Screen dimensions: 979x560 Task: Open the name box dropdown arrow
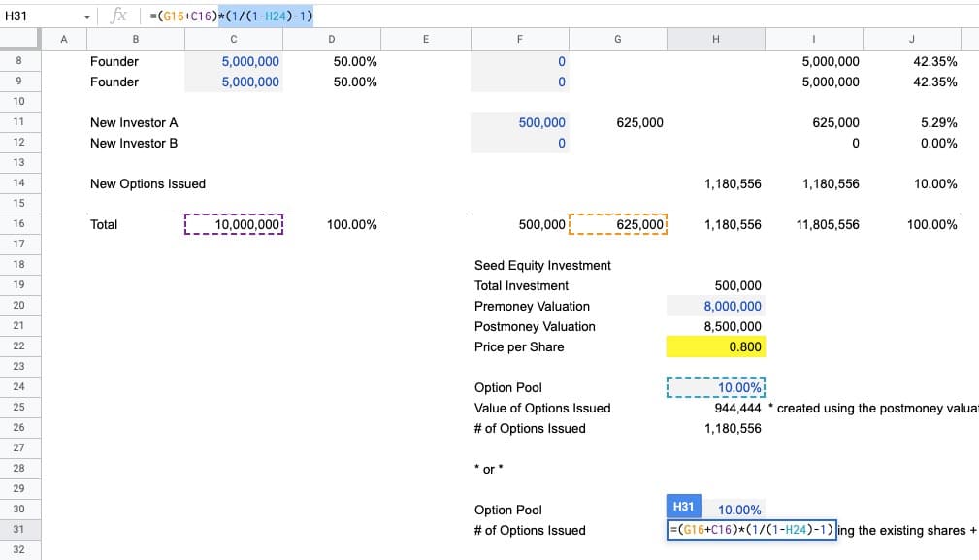tap(87, 16)
